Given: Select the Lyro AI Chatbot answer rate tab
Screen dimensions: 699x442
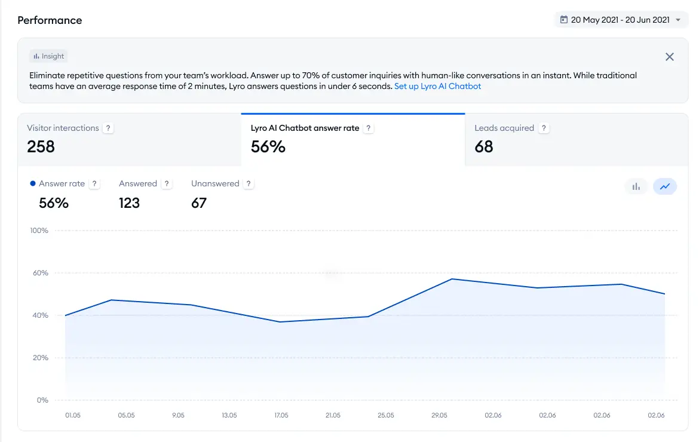Looking at the screenshot, I should tap(353, 139).
